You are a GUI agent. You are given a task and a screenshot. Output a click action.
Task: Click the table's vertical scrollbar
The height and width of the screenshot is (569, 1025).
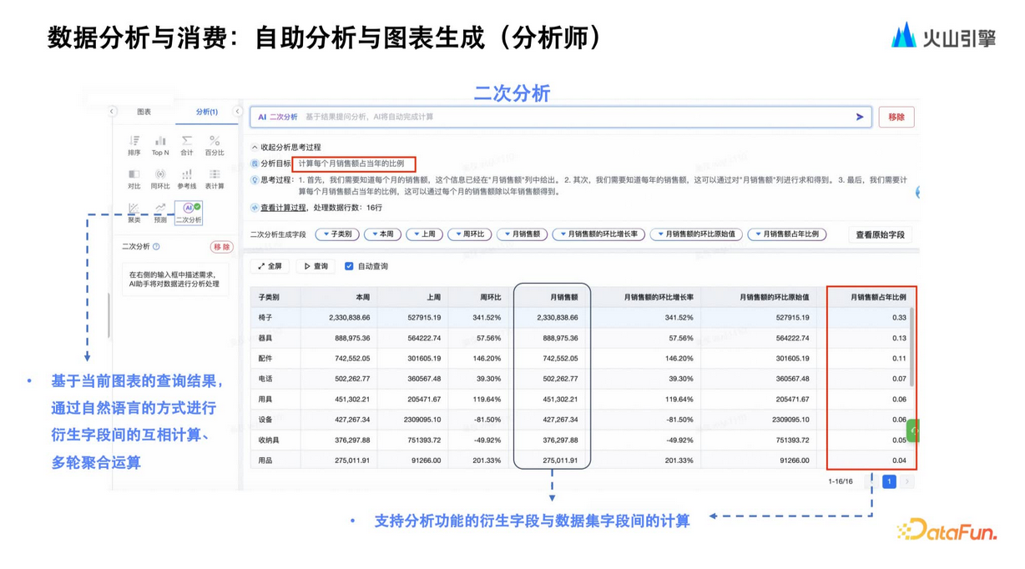[x=911, y=349]
